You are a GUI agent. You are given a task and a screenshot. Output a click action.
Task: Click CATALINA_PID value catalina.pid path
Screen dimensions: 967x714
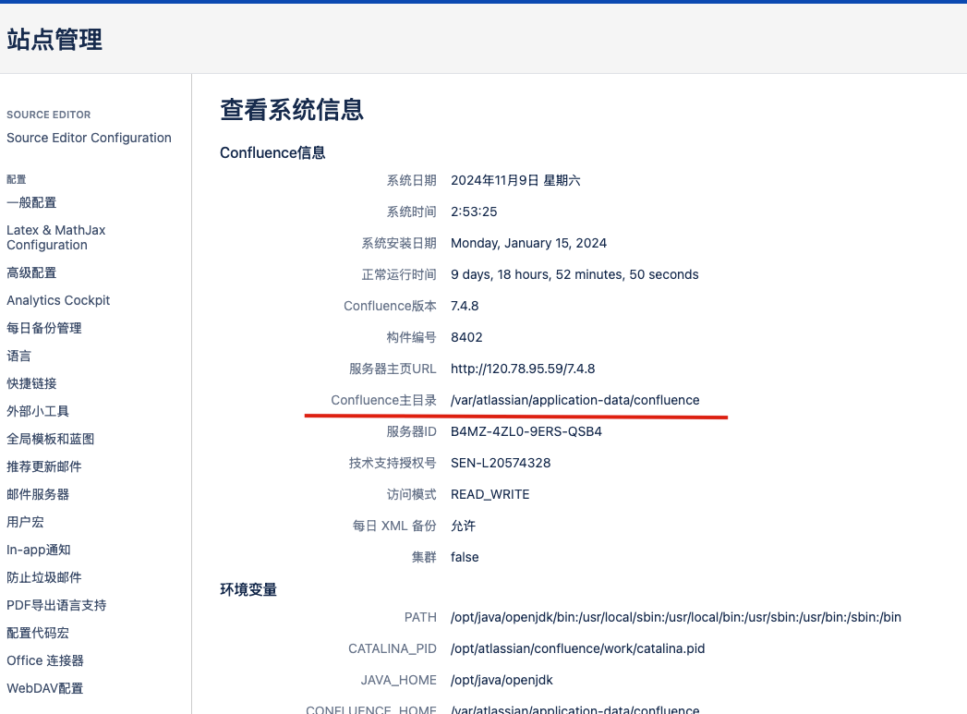click(x=577, y=649)
